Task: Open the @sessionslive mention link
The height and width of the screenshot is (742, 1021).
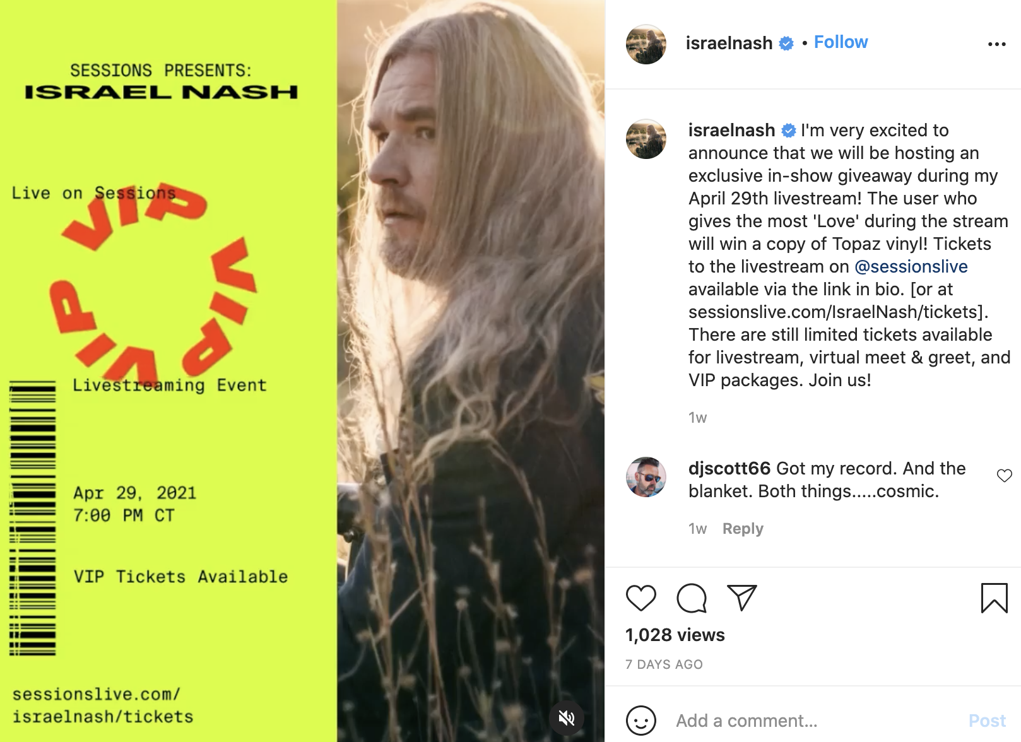Action: click(x=911, y=266)
